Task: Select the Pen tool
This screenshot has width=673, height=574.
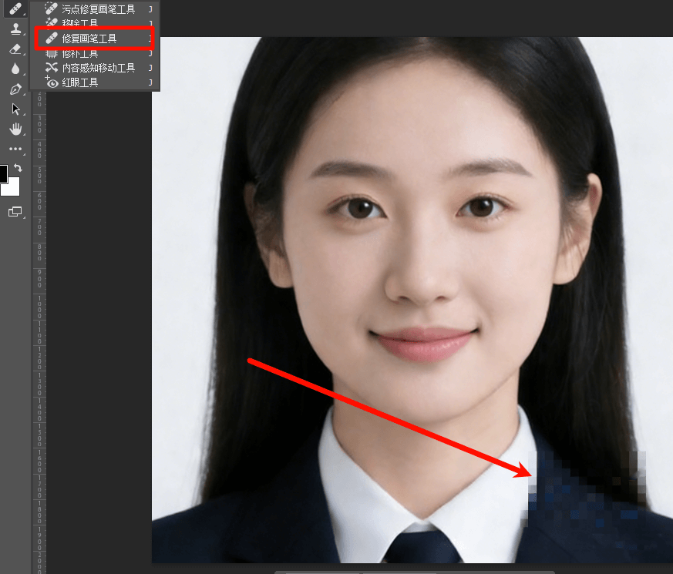Action: click(x=15, y=89)
